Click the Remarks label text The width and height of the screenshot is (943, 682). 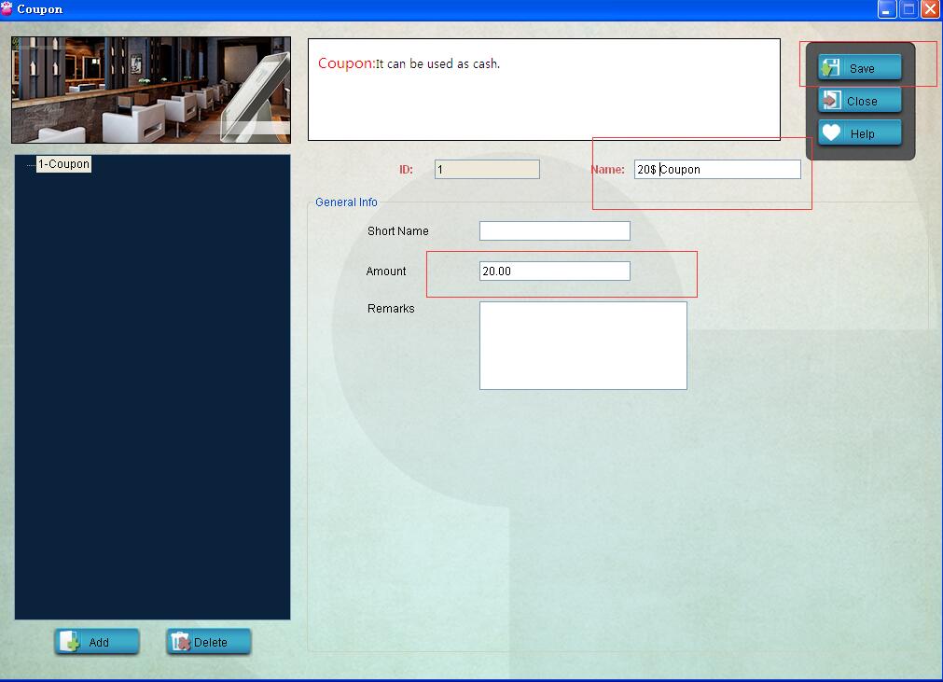click(x=391, y=309)
